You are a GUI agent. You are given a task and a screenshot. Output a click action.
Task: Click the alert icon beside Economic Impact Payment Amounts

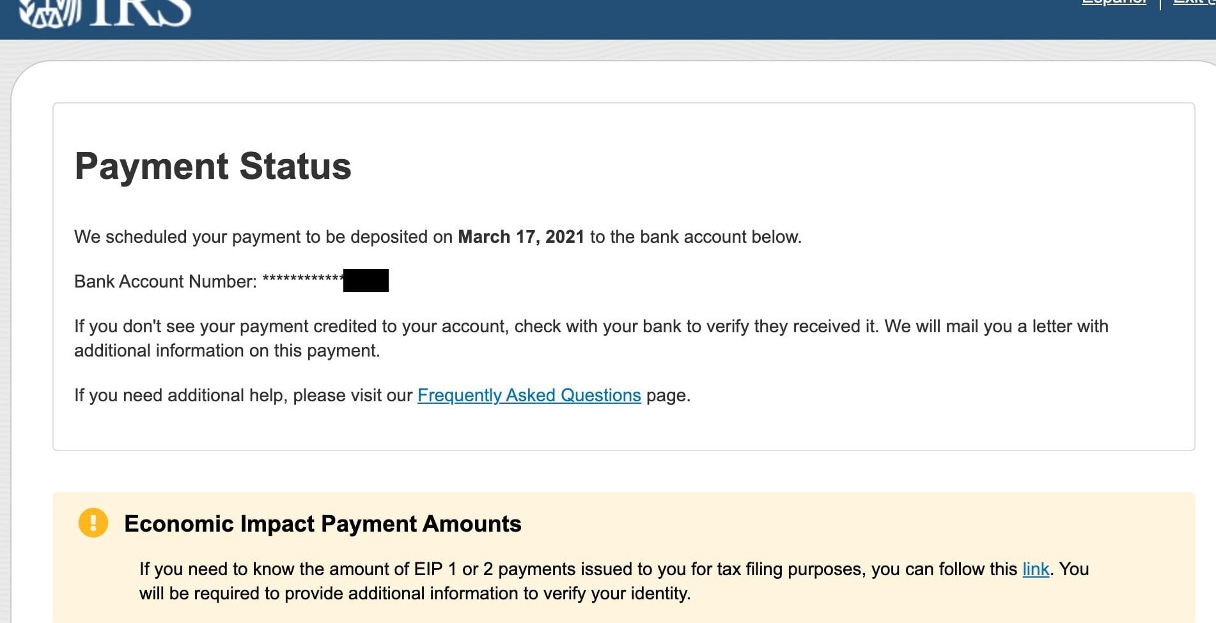pyautogui.click(x=93, y=523)
